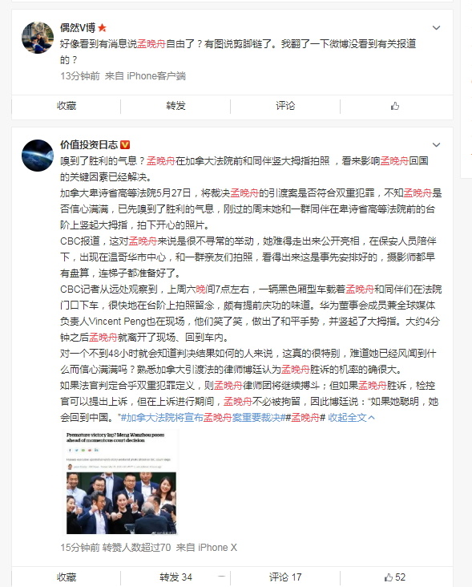Image resolution: width=472 pixels, height=587 pixels.
Task: Open the hashtag #加拿大法院将宣布孟晚舟案重要裁决#
Action: click(204, 418)
